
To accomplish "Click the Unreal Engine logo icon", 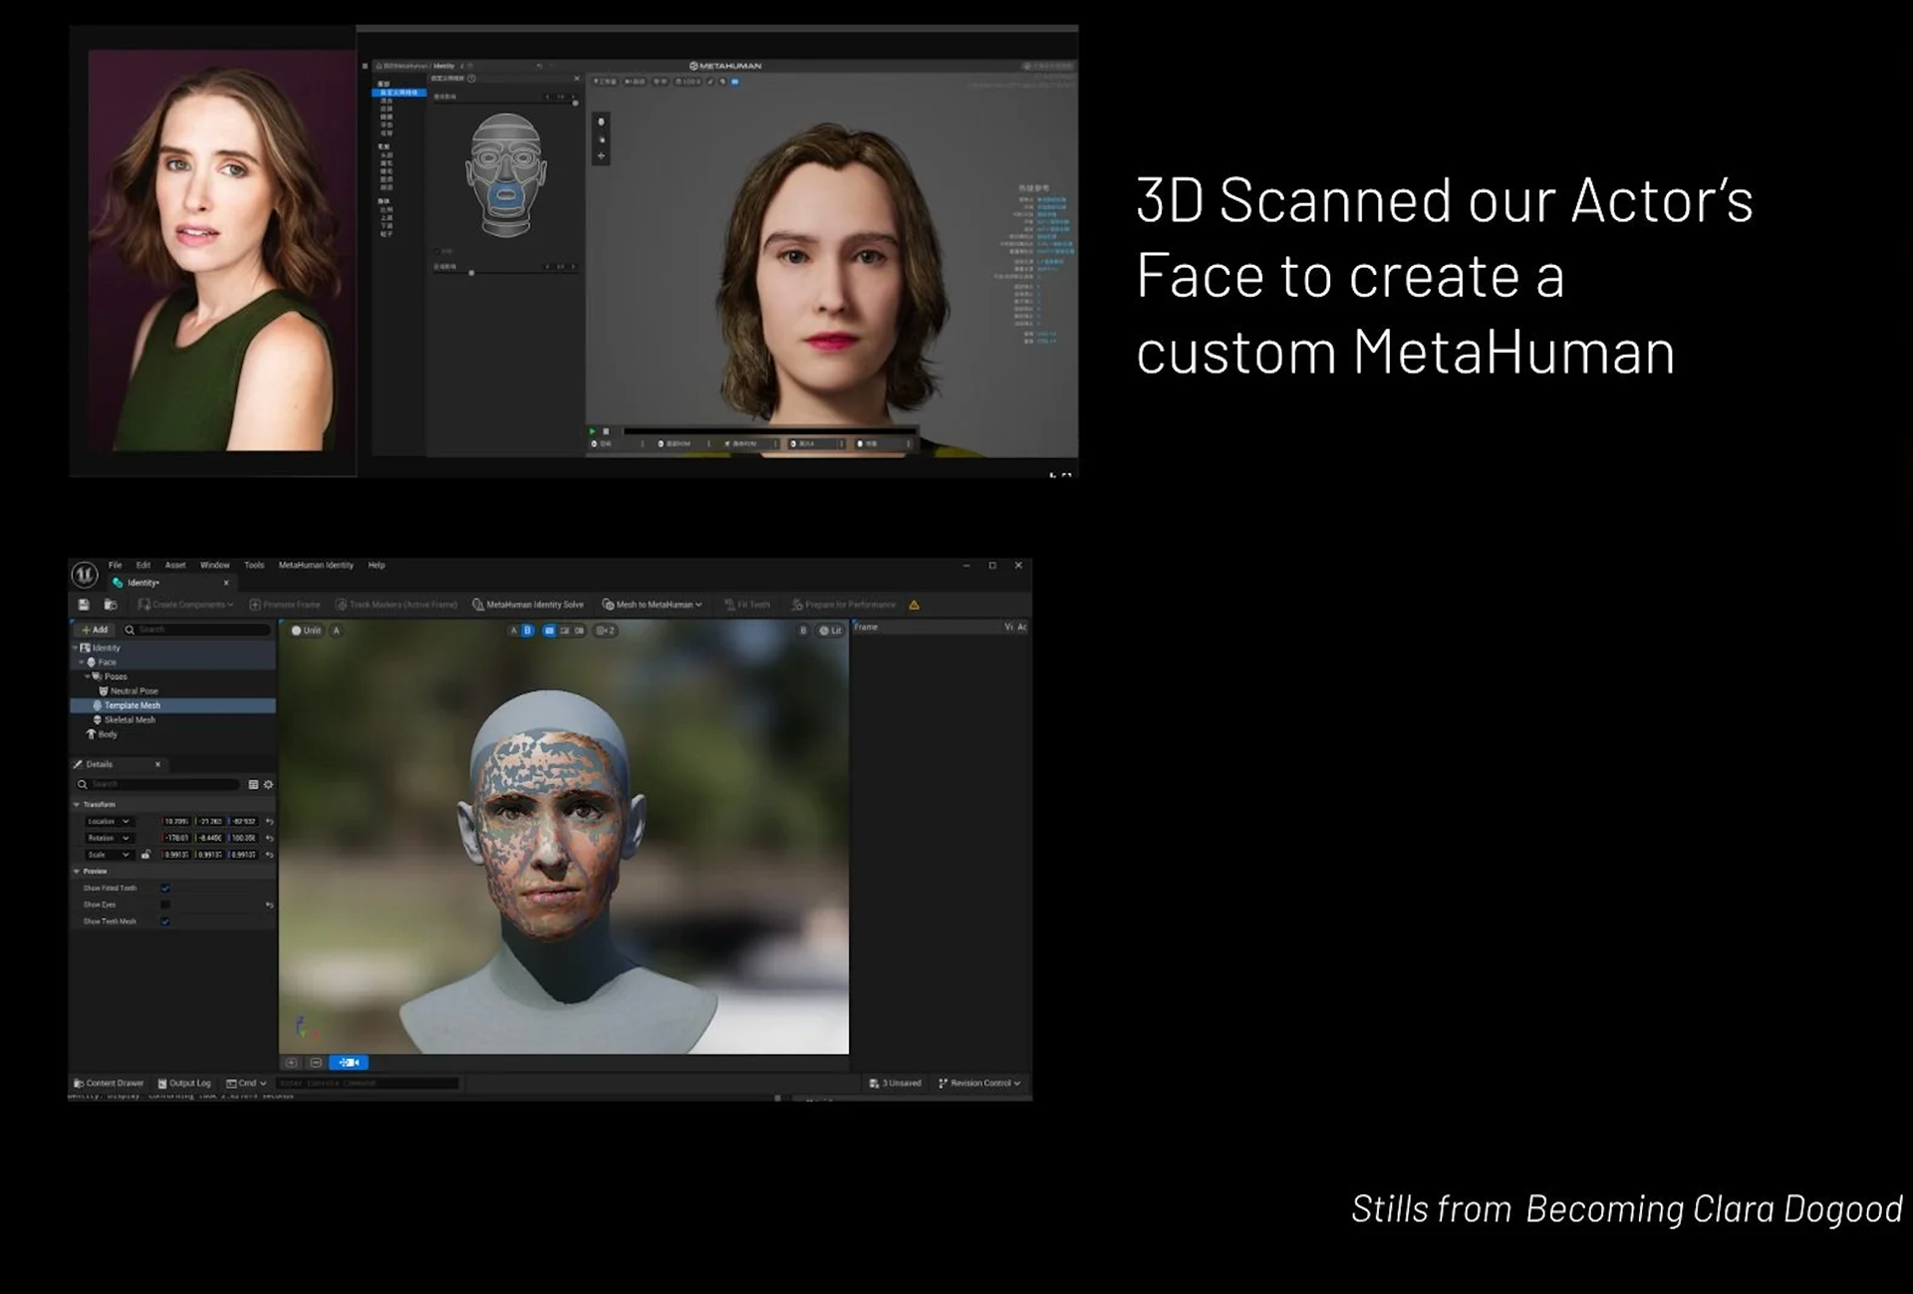I will 85,574.
